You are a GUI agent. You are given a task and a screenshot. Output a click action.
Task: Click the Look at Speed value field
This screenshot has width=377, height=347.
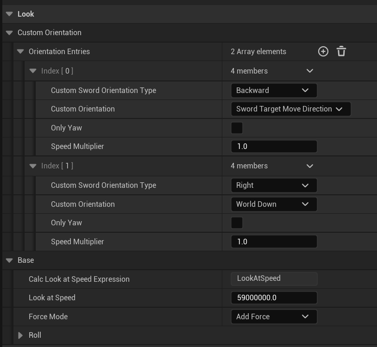[x=274, y=297]
